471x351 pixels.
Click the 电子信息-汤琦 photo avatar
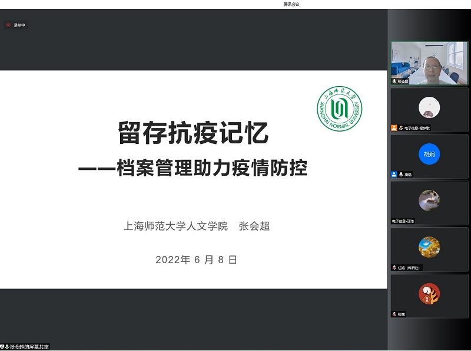[x=429, y=201]
